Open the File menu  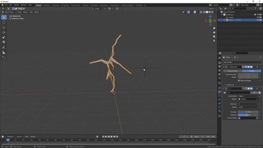coord(6,5)
